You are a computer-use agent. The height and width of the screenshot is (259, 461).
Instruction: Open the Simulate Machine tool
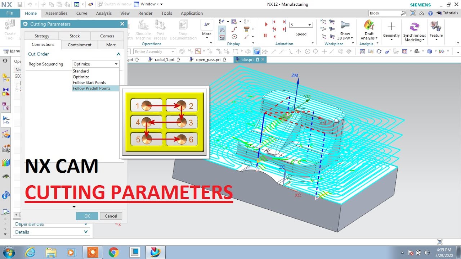coord(143,30)
